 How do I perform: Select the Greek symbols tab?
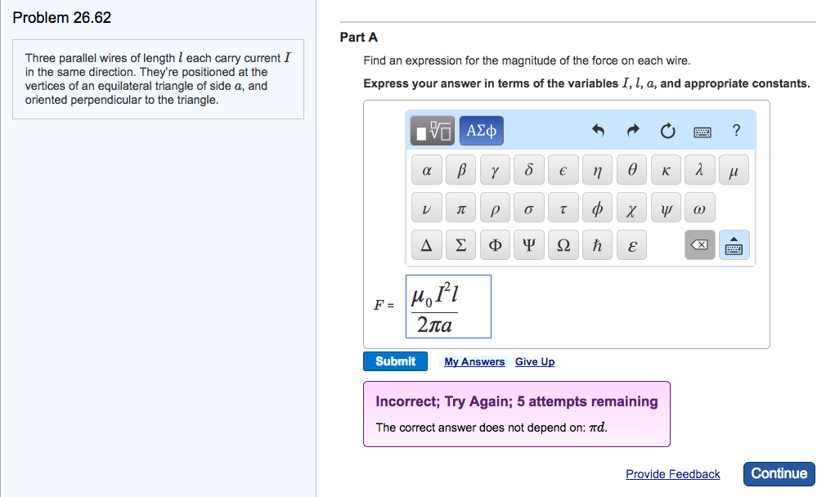pyautogui.click(x=482, y=131)
